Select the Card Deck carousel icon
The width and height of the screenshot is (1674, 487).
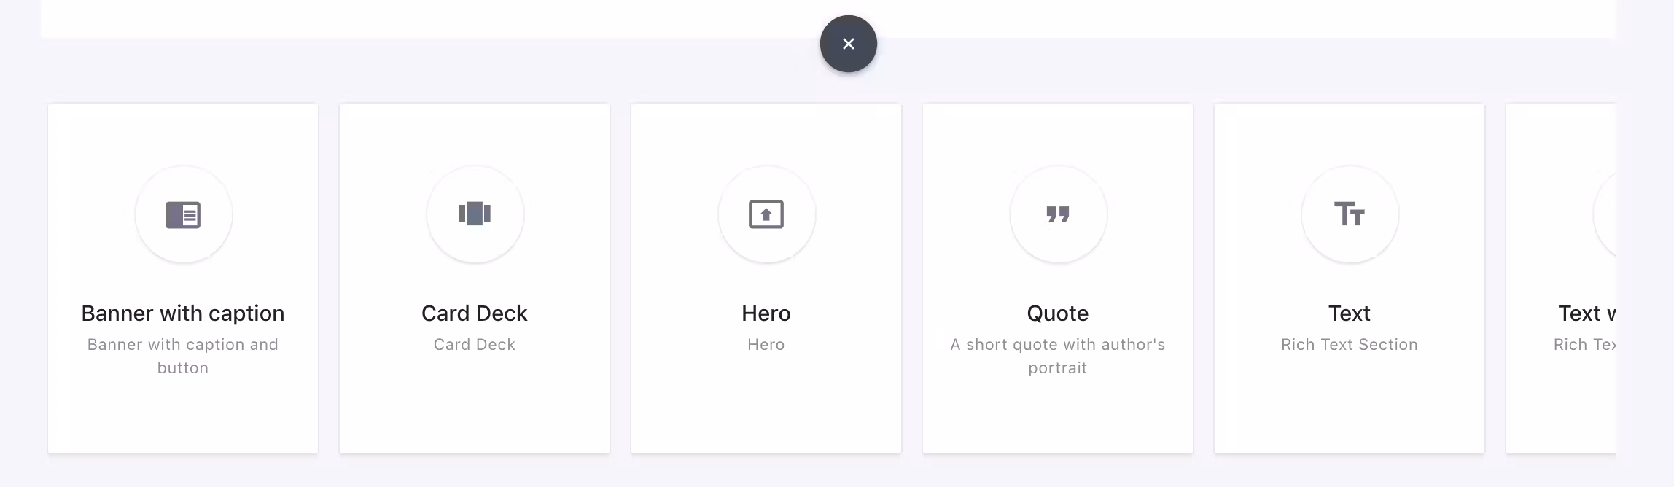click(475, 214)
